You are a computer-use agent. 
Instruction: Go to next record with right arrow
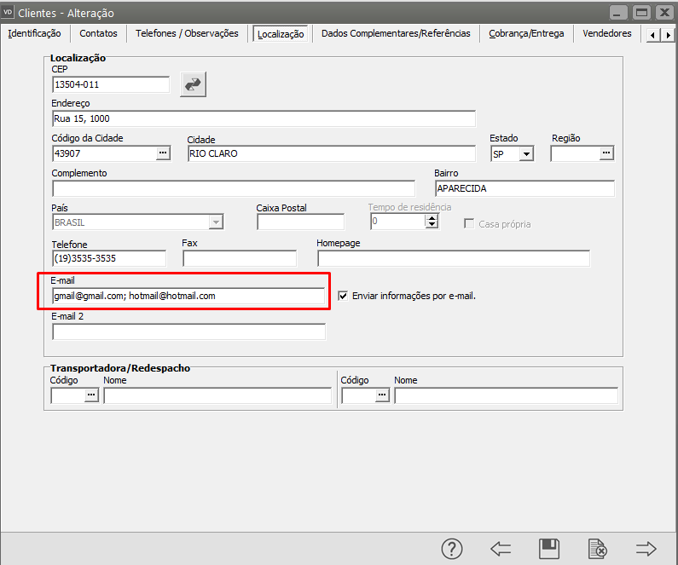646,549
